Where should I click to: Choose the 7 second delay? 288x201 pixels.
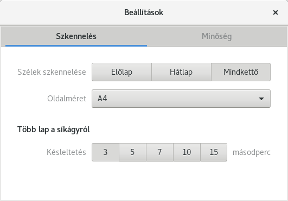(159, 152)
